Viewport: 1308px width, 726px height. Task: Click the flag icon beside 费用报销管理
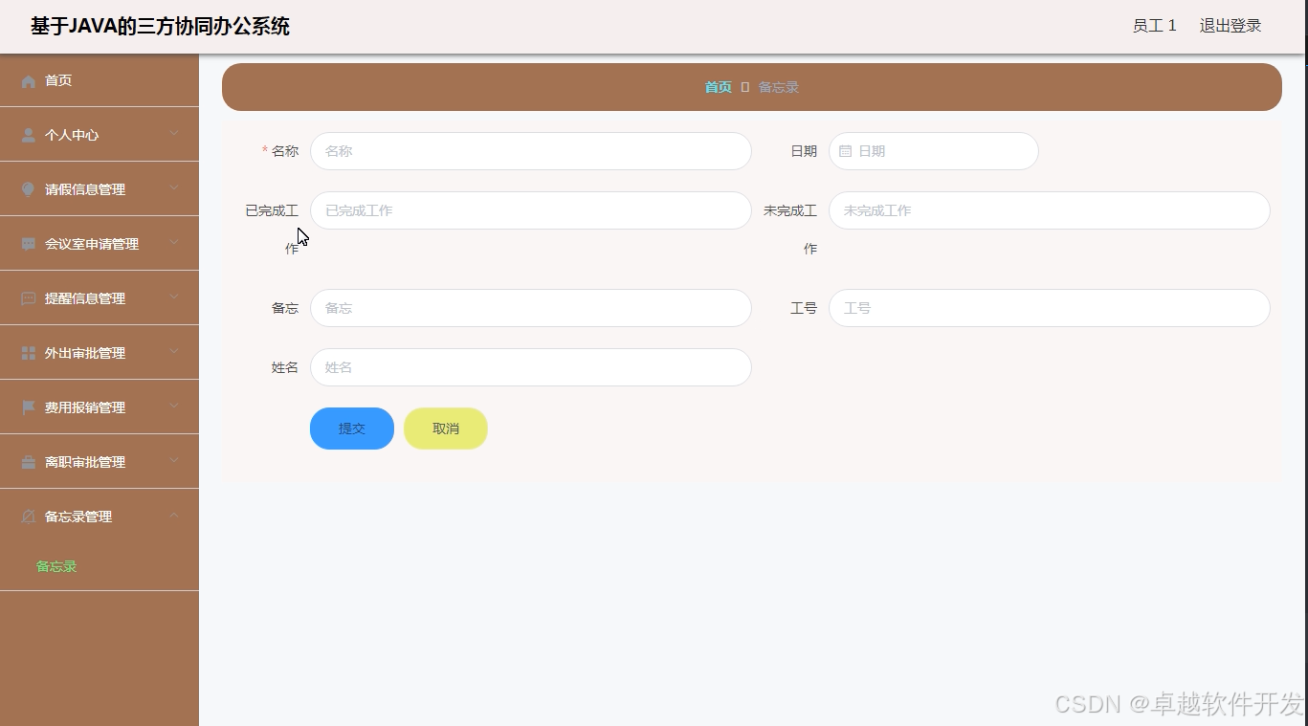pos(28,407)
